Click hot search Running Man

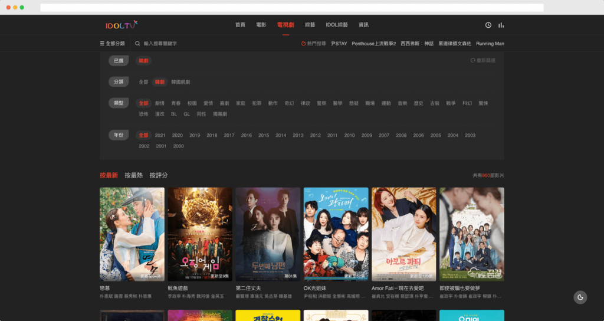pyautogui.click(x=490, y=44)
